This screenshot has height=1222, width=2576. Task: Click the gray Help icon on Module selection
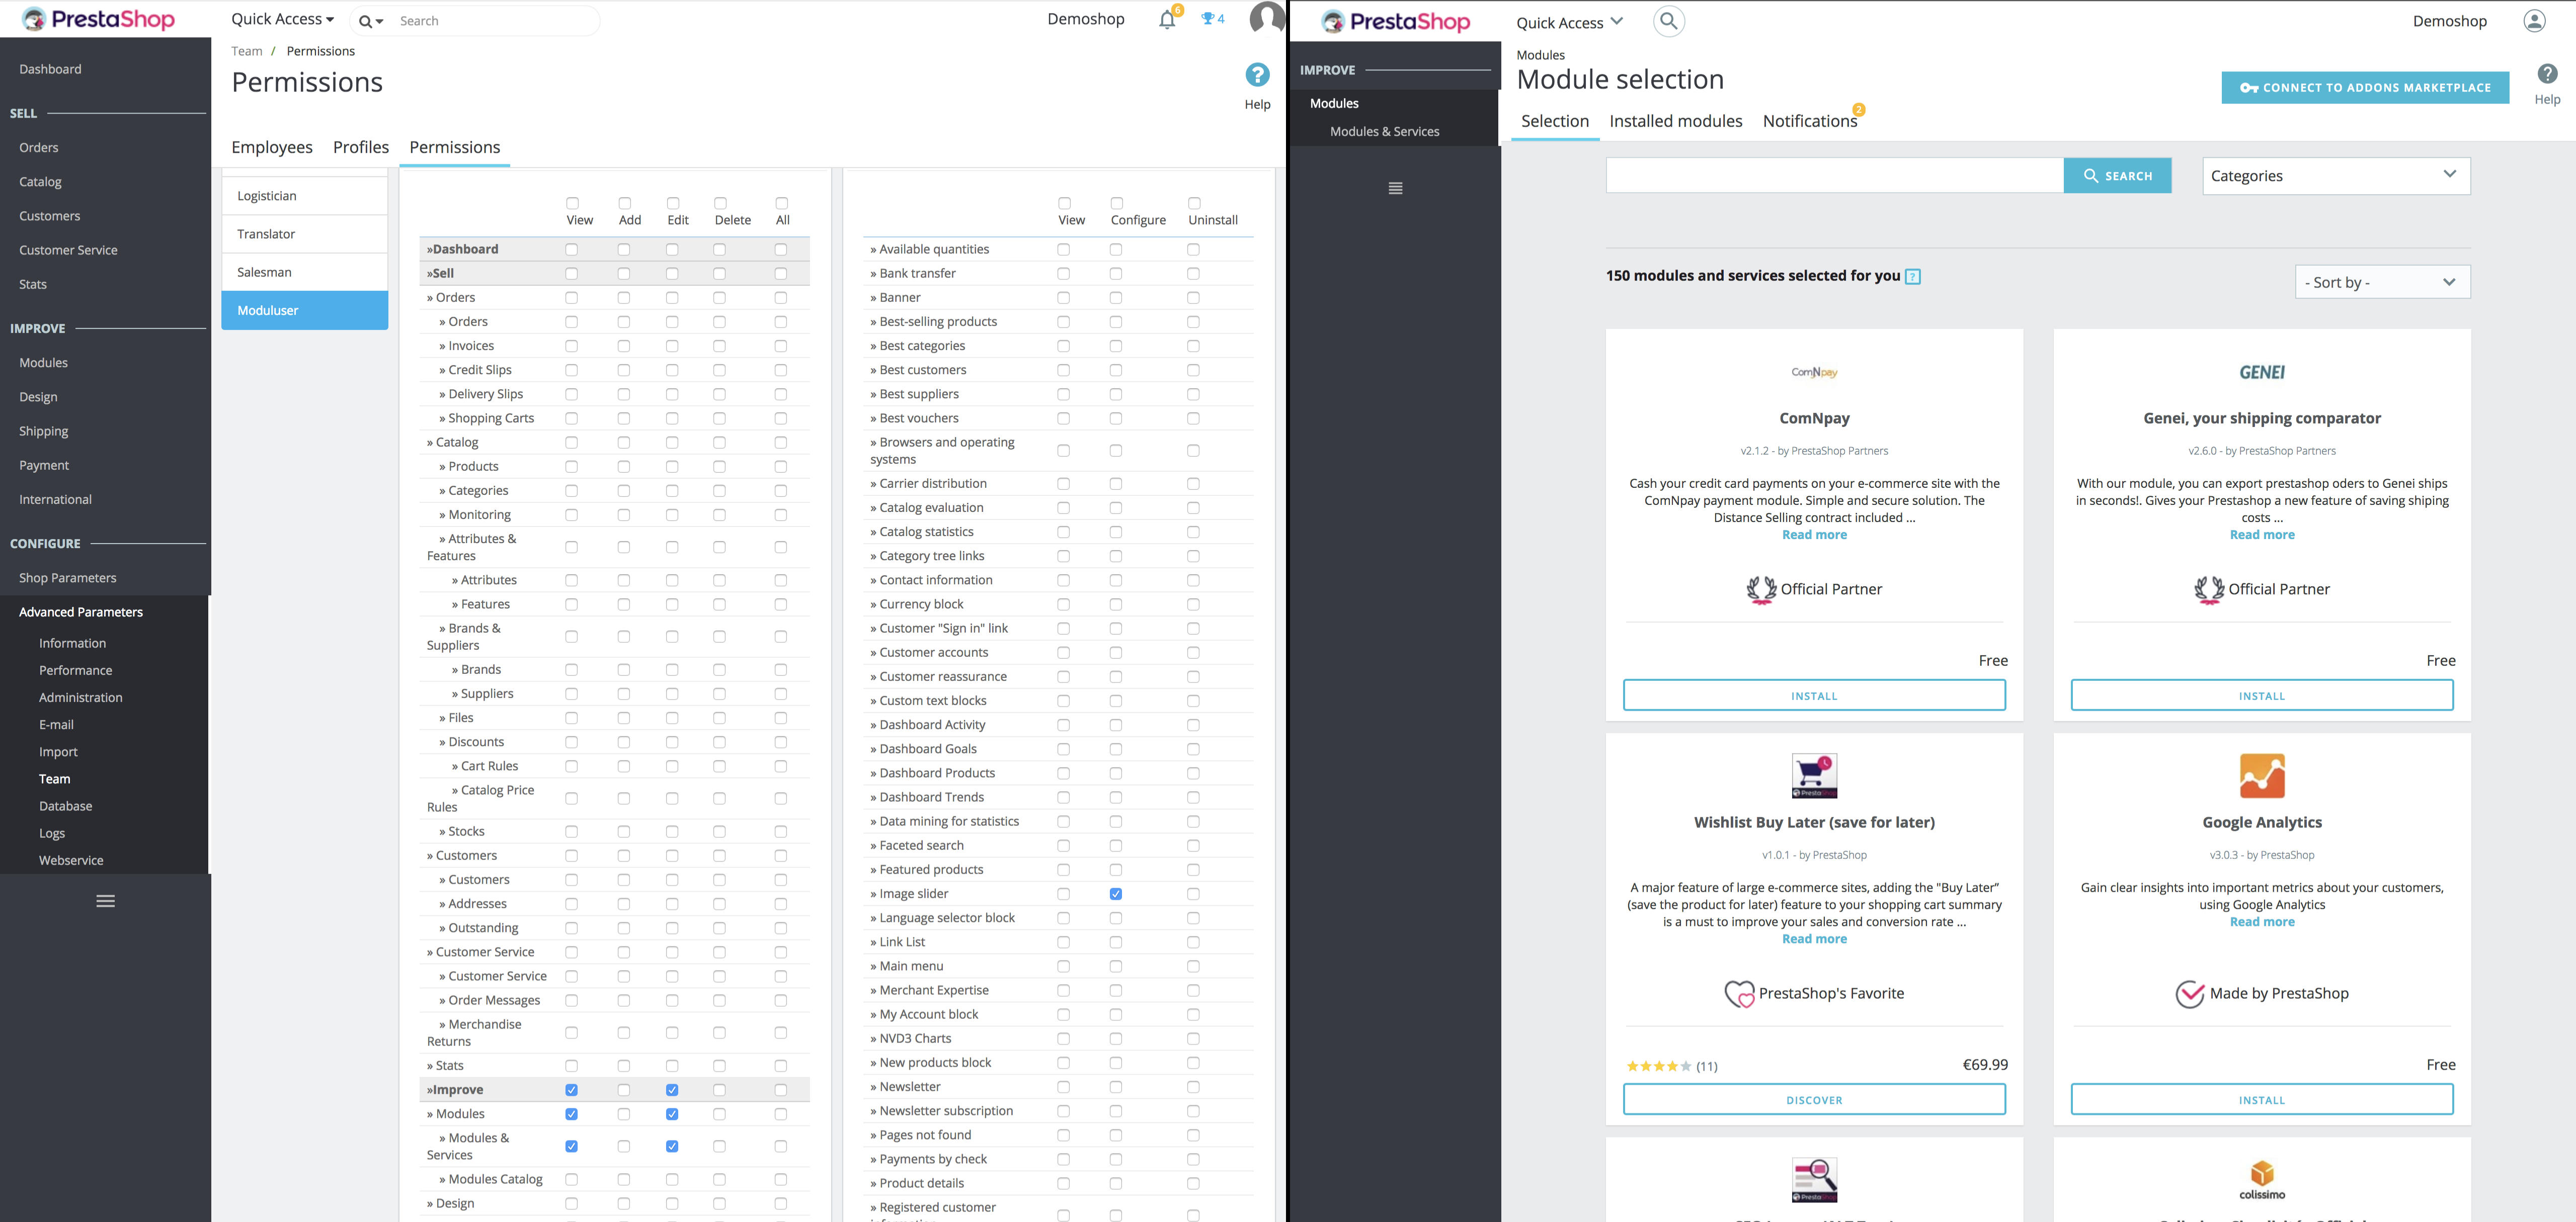[x=2547, y=74]
